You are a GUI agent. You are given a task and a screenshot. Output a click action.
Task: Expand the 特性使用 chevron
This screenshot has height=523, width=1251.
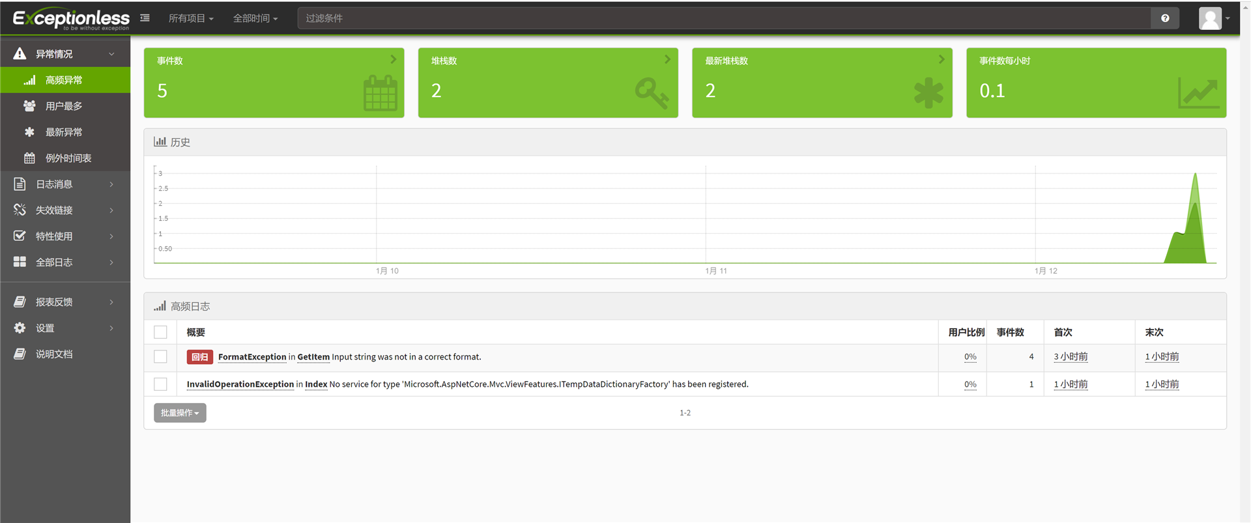coord(111,236)
